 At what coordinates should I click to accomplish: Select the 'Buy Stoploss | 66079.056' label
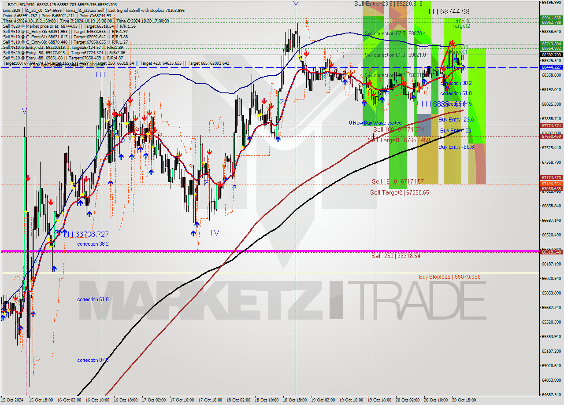[449, 277]
